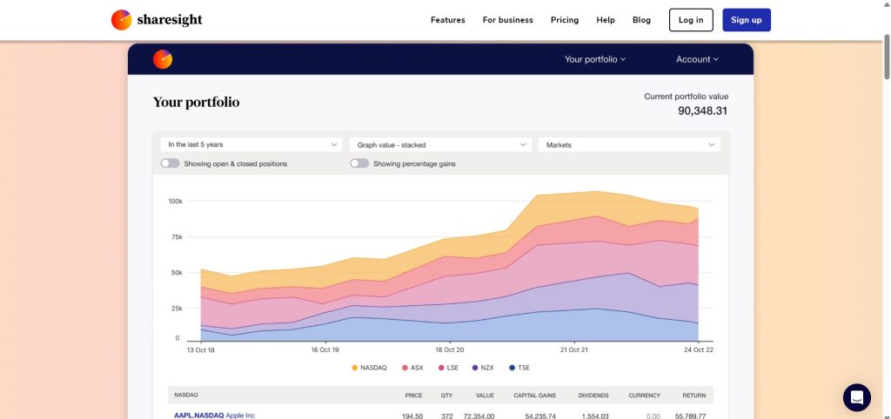Open the 'In the last 5 years' dropdown
Viewport: 891px width, 419px height.
tap(251, 145)
